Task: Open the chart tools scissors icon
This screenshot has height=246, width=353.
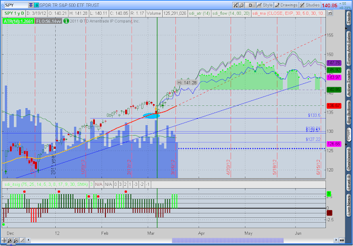Action: click(x=236, y=5)
